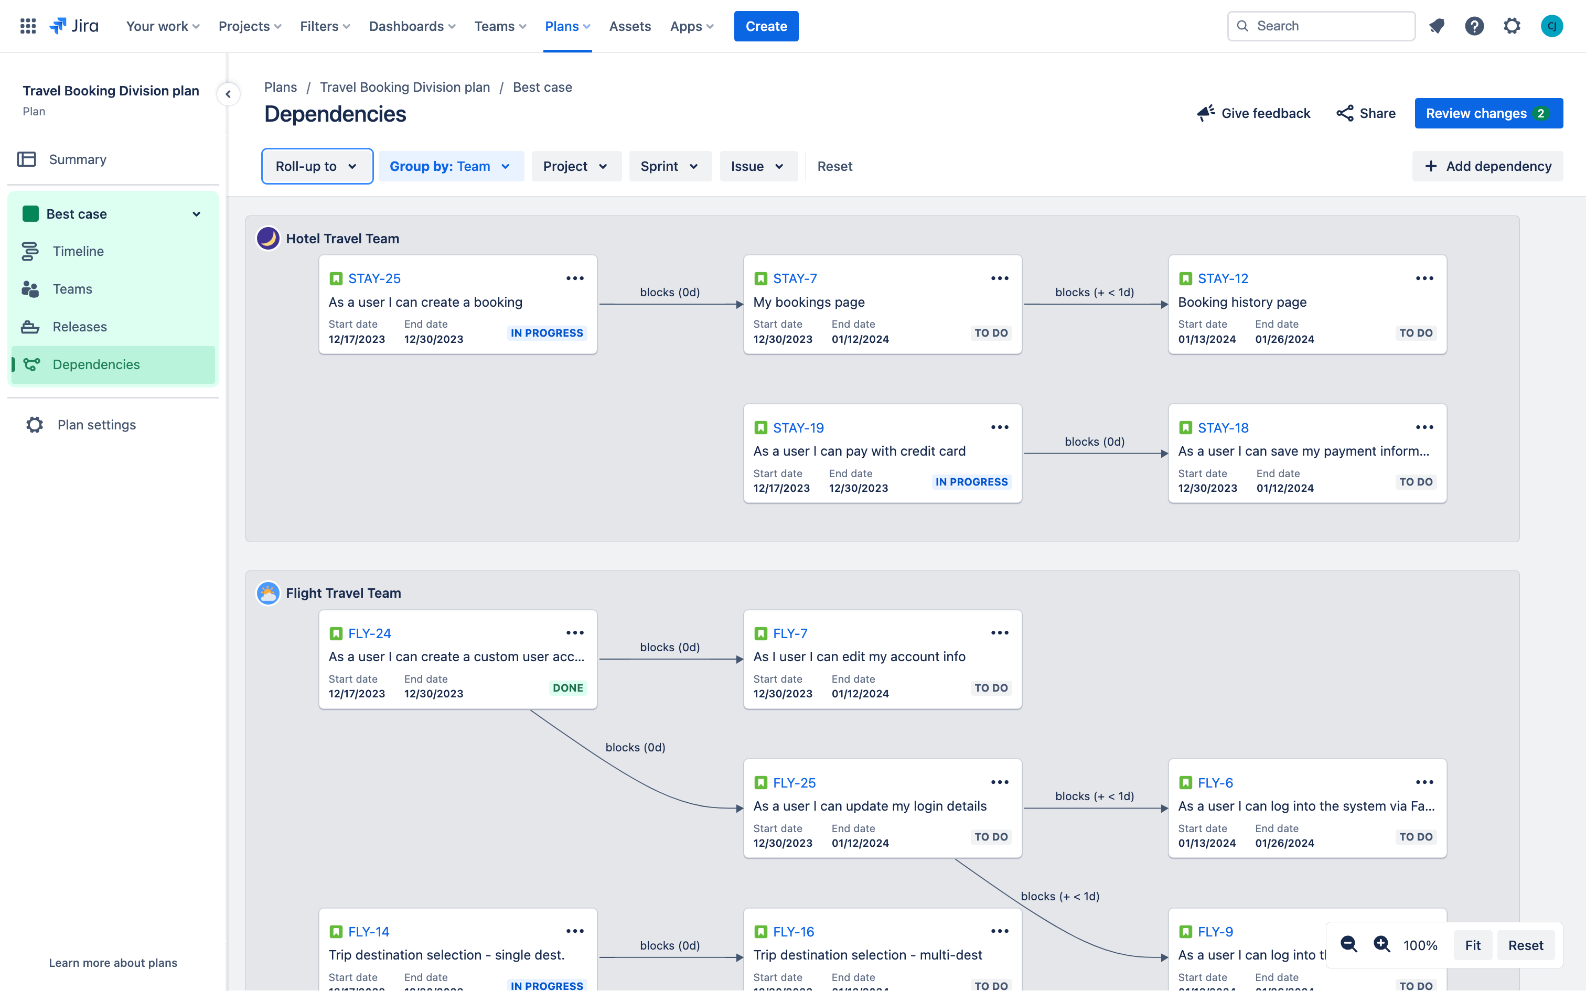Viewport: 1586px width, 991px height.
Task: Click the Dependencies sidebar icon
Action: coord(32,364)
